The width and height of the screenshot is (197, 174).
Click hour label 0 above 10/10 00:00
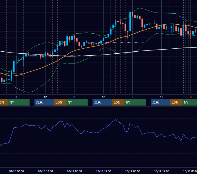click(16, 97)
